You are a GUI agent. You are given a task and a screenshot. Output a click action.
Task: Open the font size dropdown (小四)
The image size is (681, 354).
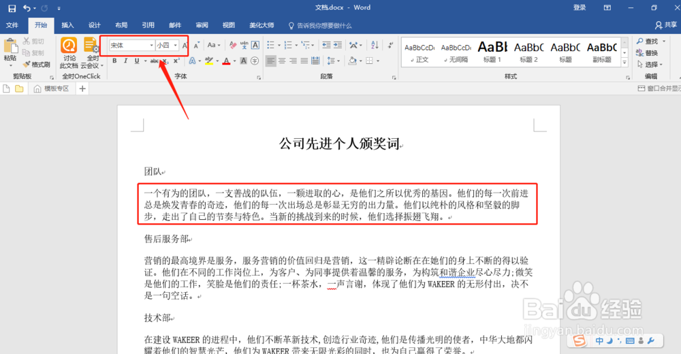click(176, 45)
